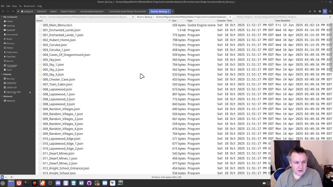Go back to previous folder arrow
333x187 pixels.
pyautogui.click(x=3, y=11)
